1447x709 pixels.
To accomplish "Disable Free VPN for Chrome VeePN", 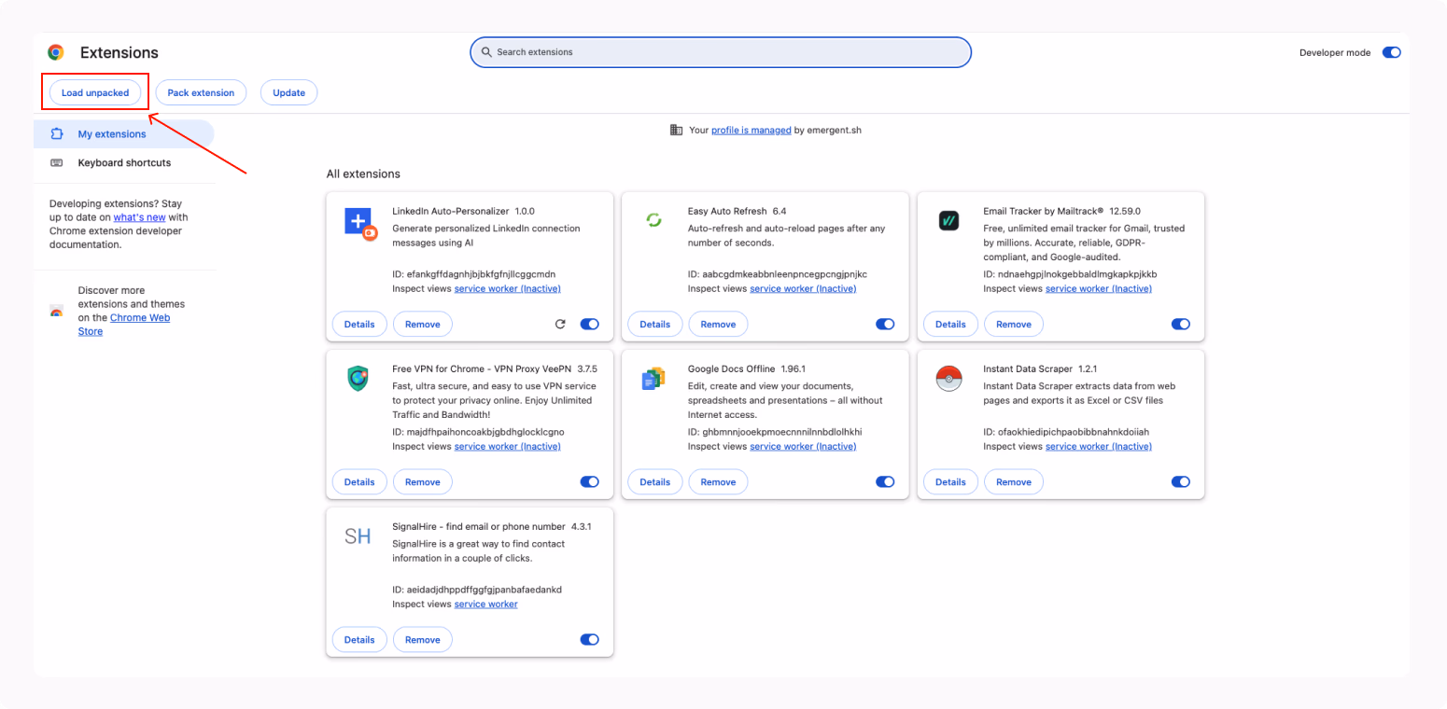I will [589, 481].
